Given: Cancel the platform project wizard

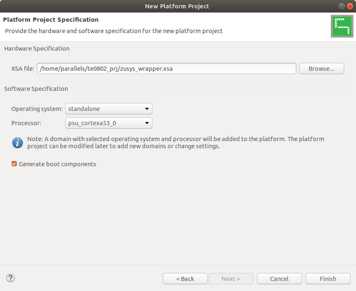Looking at the screenshot, I should click(279, 279).
